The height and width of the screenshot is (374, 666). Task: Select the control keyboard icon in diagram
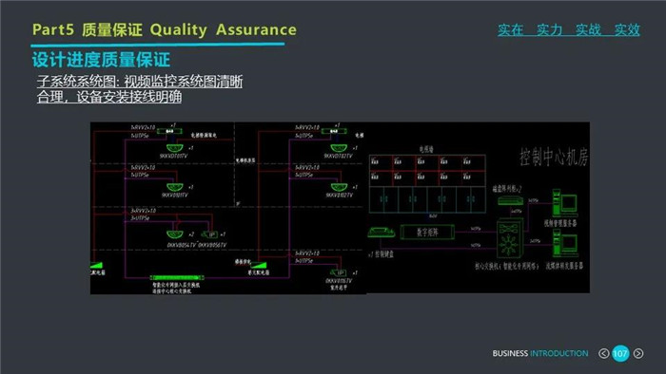381,233
